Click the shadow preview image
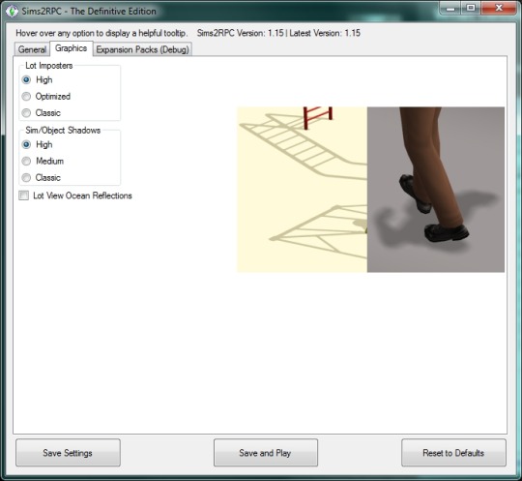Image resolution: width=522 pixels, height=481 pixels. tap(371, 190)
